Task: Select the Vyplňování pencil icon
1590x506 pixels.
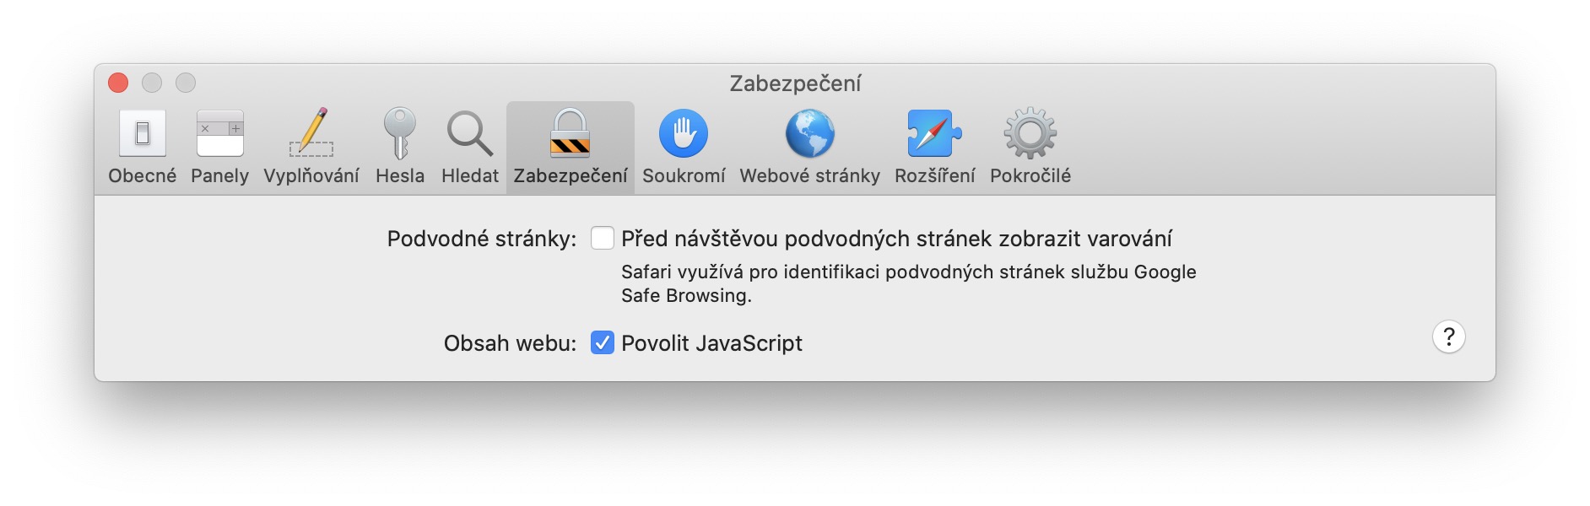Action: click(311, 133)
